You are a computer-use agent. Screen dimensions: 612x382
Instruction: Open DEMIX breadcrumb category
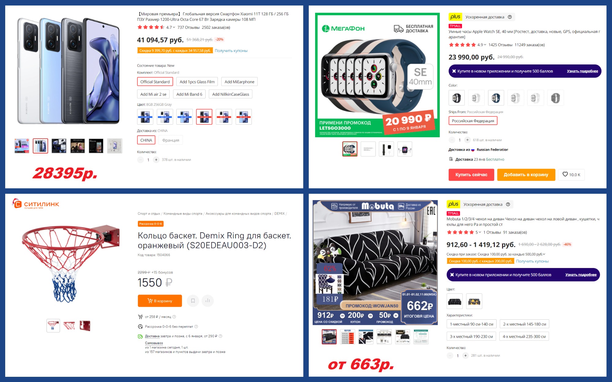(x=279, y=214)
